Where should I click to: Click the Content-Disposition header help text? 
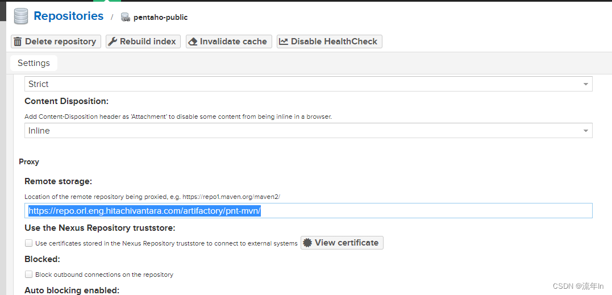pos(178,117)
